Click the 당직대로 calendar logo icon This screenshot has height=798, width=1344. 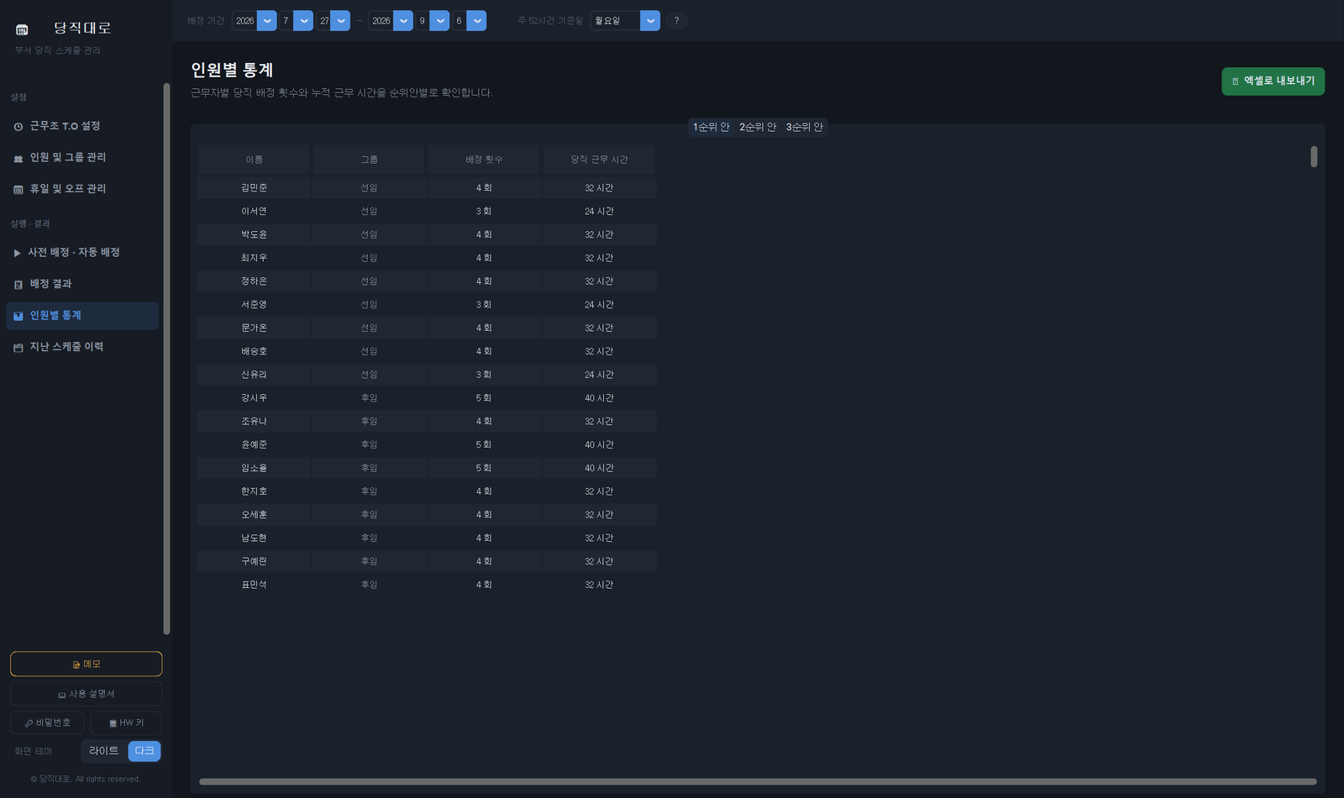click(22, 29)
